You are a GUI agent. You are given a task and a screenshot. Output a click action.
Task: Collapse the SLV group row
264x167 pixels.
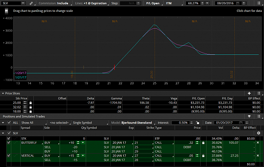pyautogui.click(x=3, y=133)
